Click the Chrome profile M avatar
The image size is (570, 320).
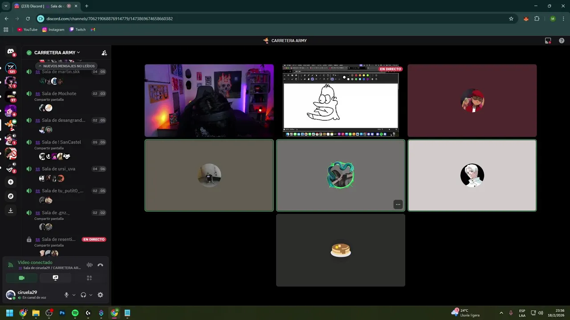click(553, 19)
